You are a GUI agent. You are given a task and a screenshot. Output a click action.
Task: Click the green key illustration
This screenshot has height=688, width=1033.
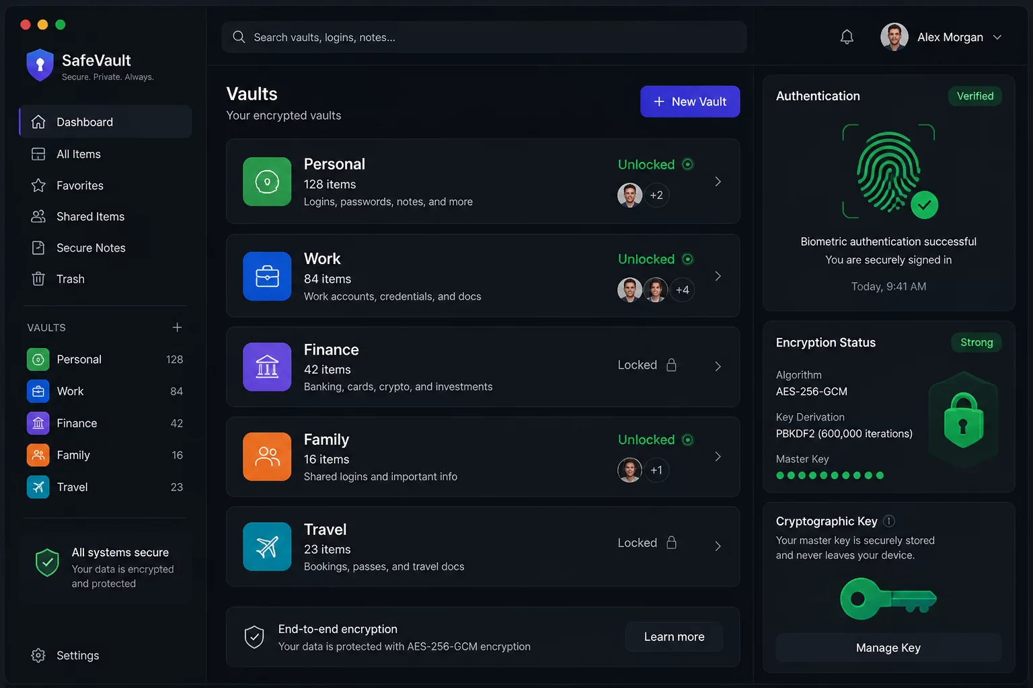(888, 598)
